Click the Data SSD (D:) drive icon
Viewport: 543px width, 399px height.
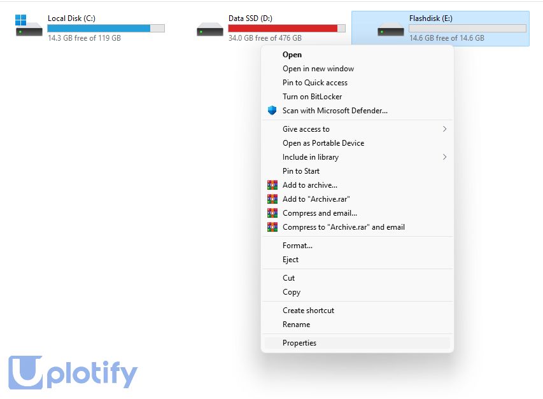pyautogui.click(x=210, y=29)
